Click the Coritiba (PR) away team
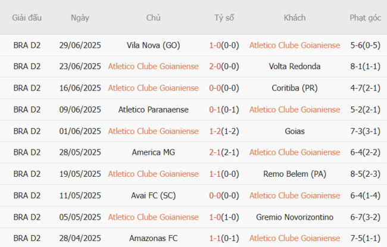This screenshot has width=387, height=247. [295, 88]
